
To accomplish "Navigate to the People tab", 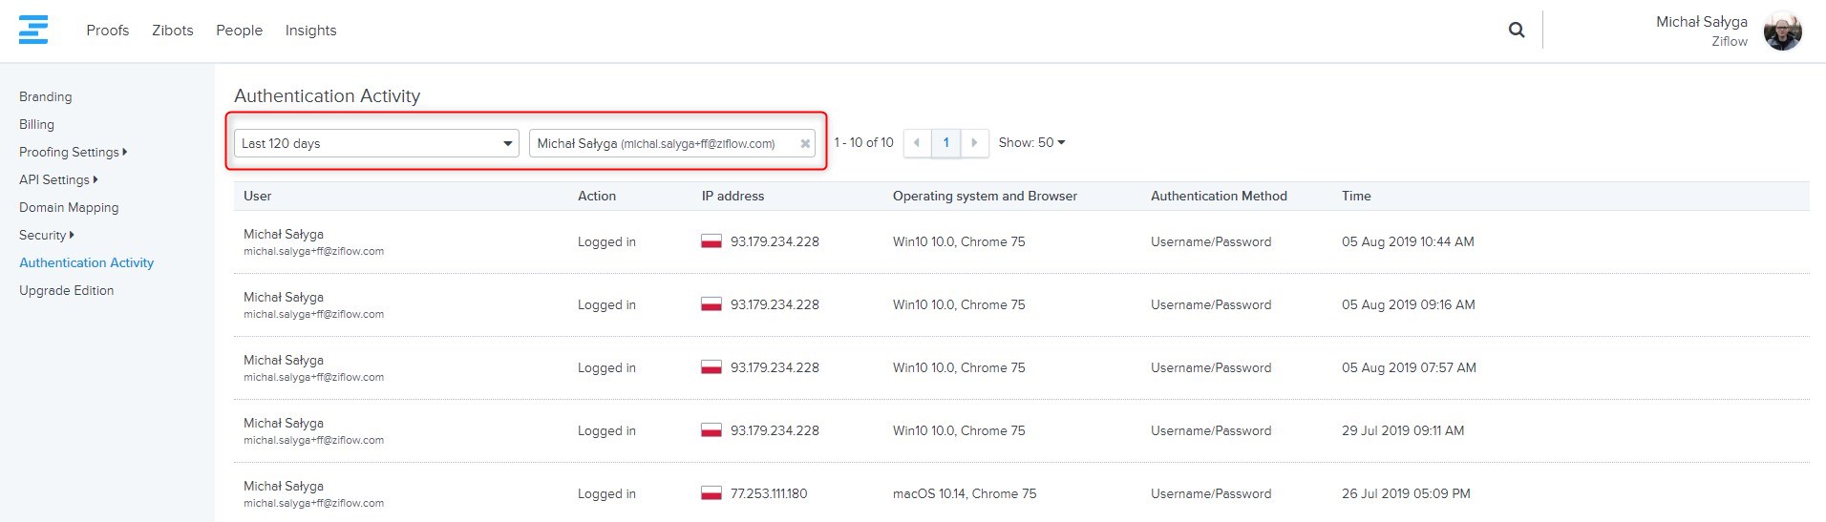I will point(239,31).
